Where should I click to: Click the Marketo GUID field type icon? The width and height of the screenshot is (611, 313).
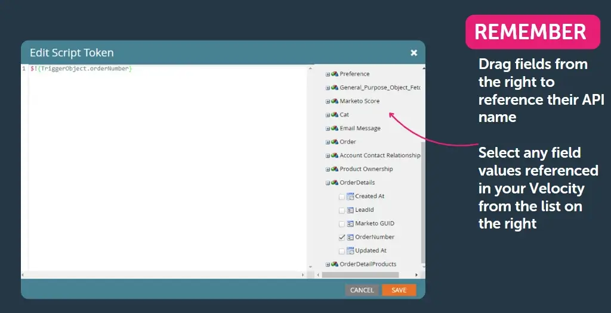[x=350, y=224]
